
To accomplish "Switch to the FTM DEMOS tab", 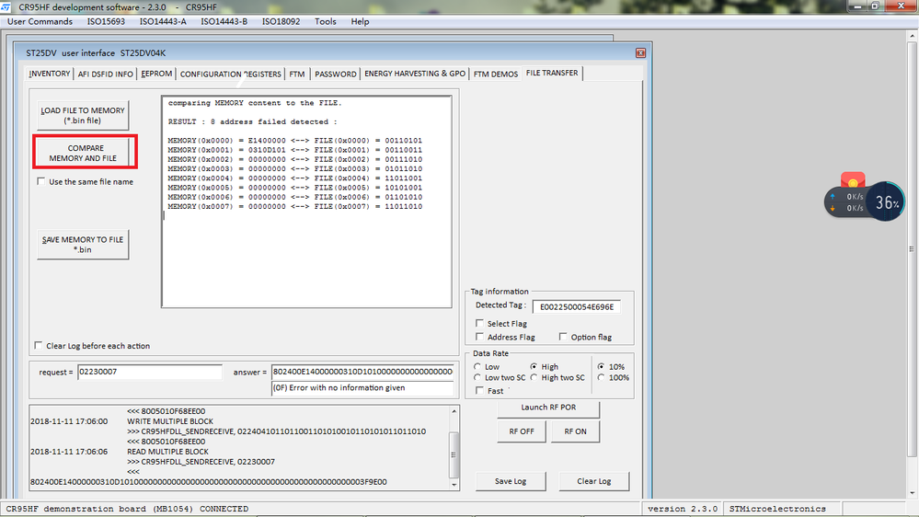I will [496, 74].
